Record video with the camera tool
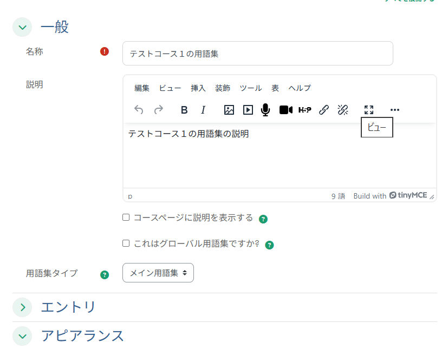 tap(285, 110)
